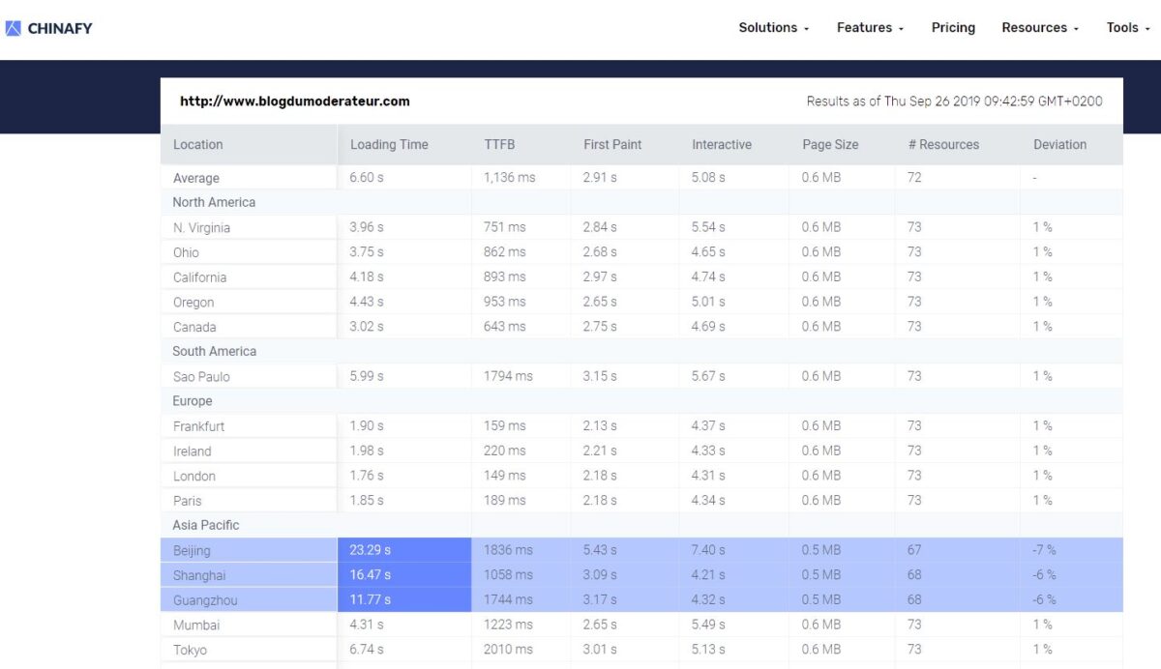Click the # Resources column header
The image size is (1161, 669).
tap(943, 145)
